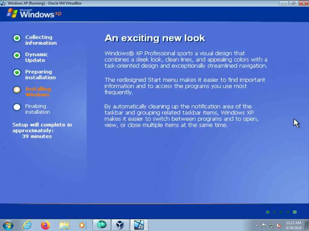This screenshot has height=231, width=309.
Task: Click the 'Dynamic Update' label
Action: (37, 57)
